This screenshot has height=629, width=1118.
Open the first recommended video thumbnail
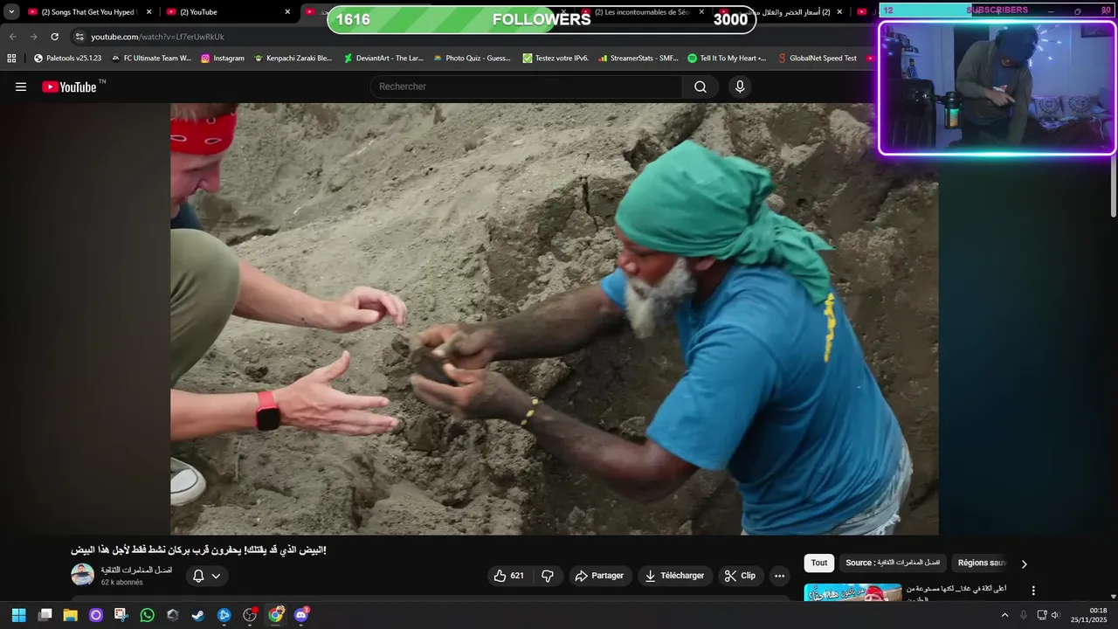852,593
